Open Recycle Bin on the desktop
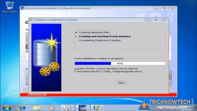Viewport: 197px width, 111px height. coord(10,7)
